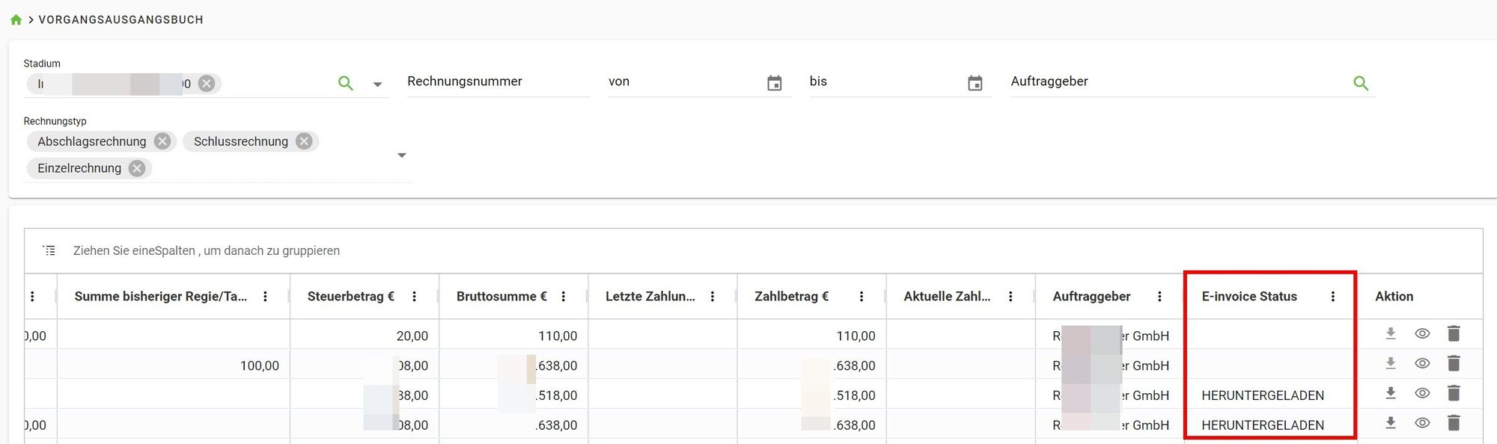Remove the Abschlagsrechnung filter chip

click(162, 141)
